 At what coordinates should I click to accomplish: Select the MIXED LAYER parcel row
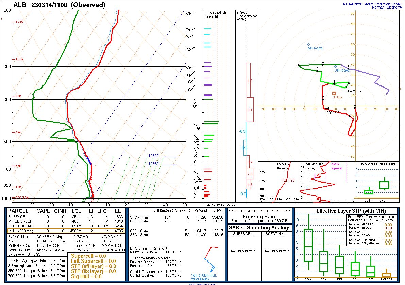click(x=66, y=221)
